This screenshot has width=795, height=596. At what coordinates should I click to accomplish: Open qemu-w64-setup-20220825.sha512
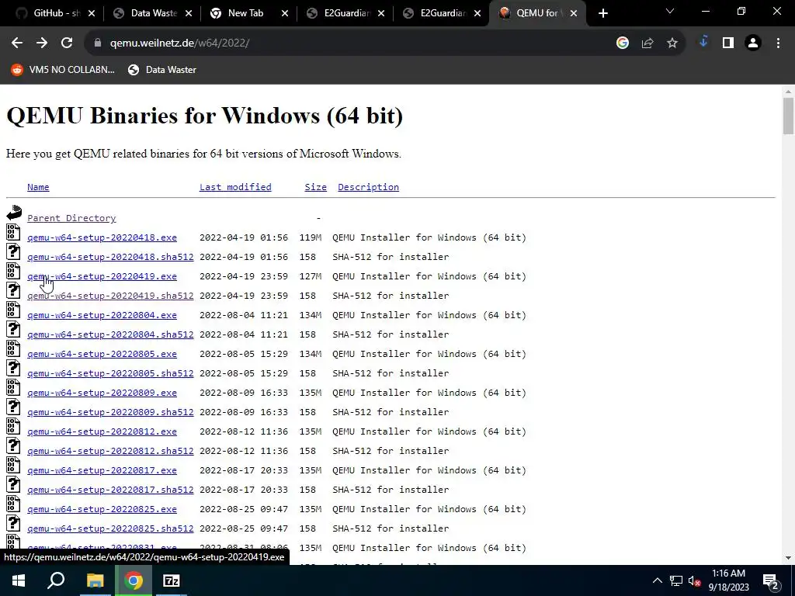pyautogui.click(x=110, y=528)
